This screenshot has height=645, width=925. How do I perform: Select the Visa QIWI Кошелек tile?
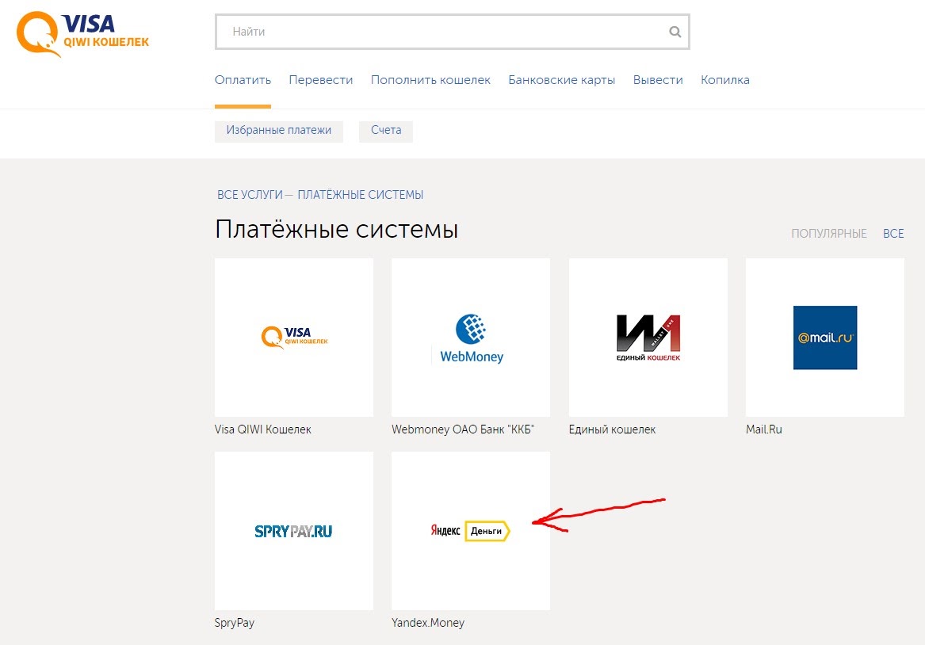coord(294,338)
